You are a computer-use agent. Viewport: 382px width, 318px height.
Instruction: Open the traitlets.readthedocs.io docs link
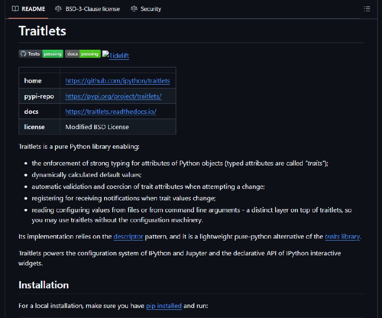[111, 111]
